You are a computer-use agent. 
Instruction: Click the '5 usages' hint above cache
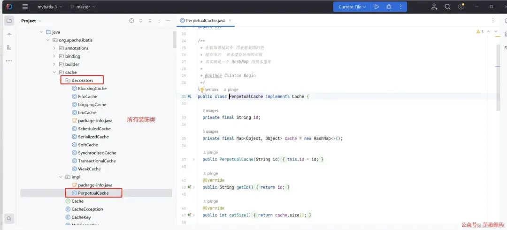(x=210, y=131)
